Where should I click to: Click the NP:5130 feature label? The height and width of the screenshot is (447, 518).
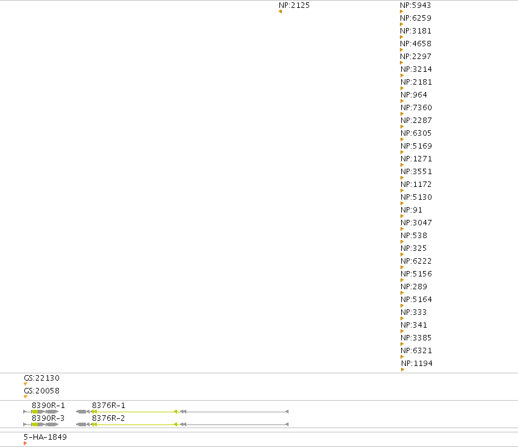pos(416,197)
